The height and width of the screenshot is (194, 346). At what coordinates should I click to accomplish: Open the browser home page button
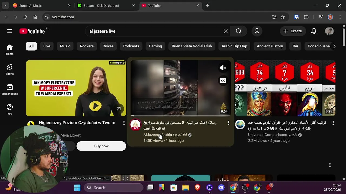[35, 17]
